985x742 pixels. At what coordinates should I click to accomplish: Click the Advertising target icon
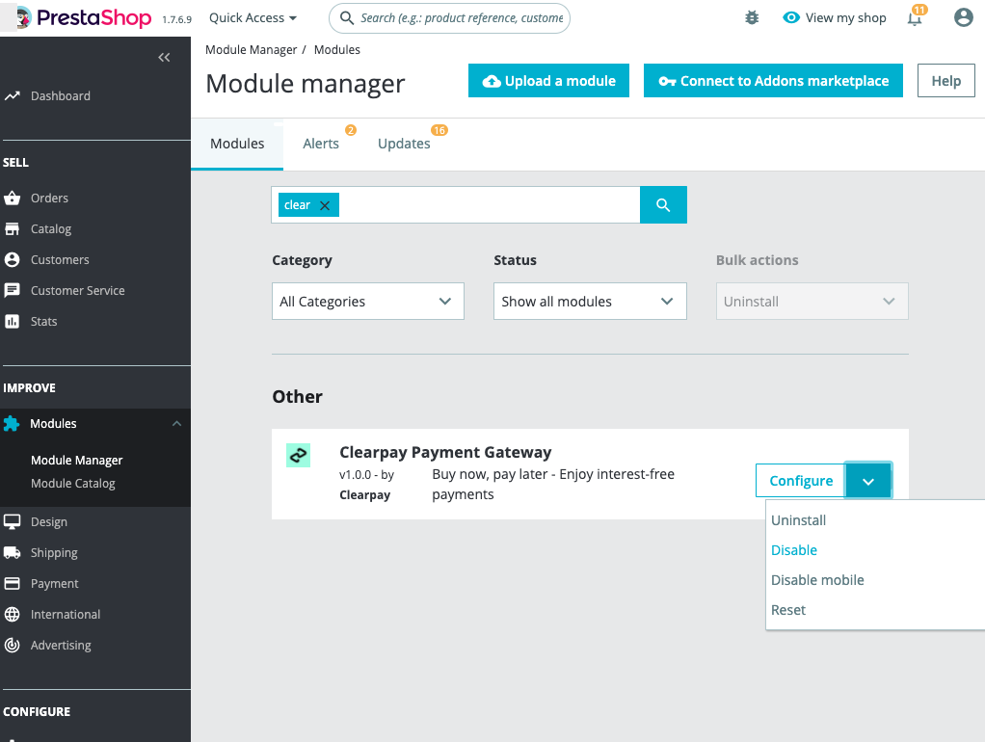coord(12,645)
